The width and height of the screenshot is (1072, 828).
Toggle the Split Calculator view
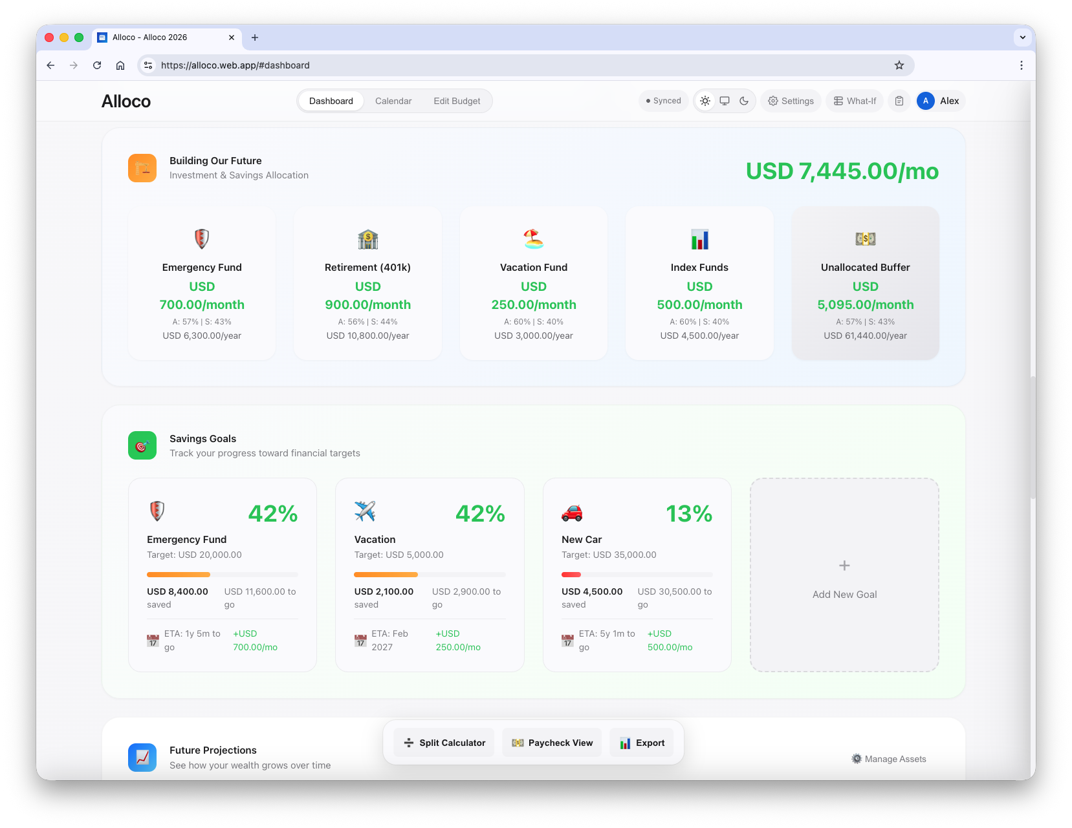(444, 742)
